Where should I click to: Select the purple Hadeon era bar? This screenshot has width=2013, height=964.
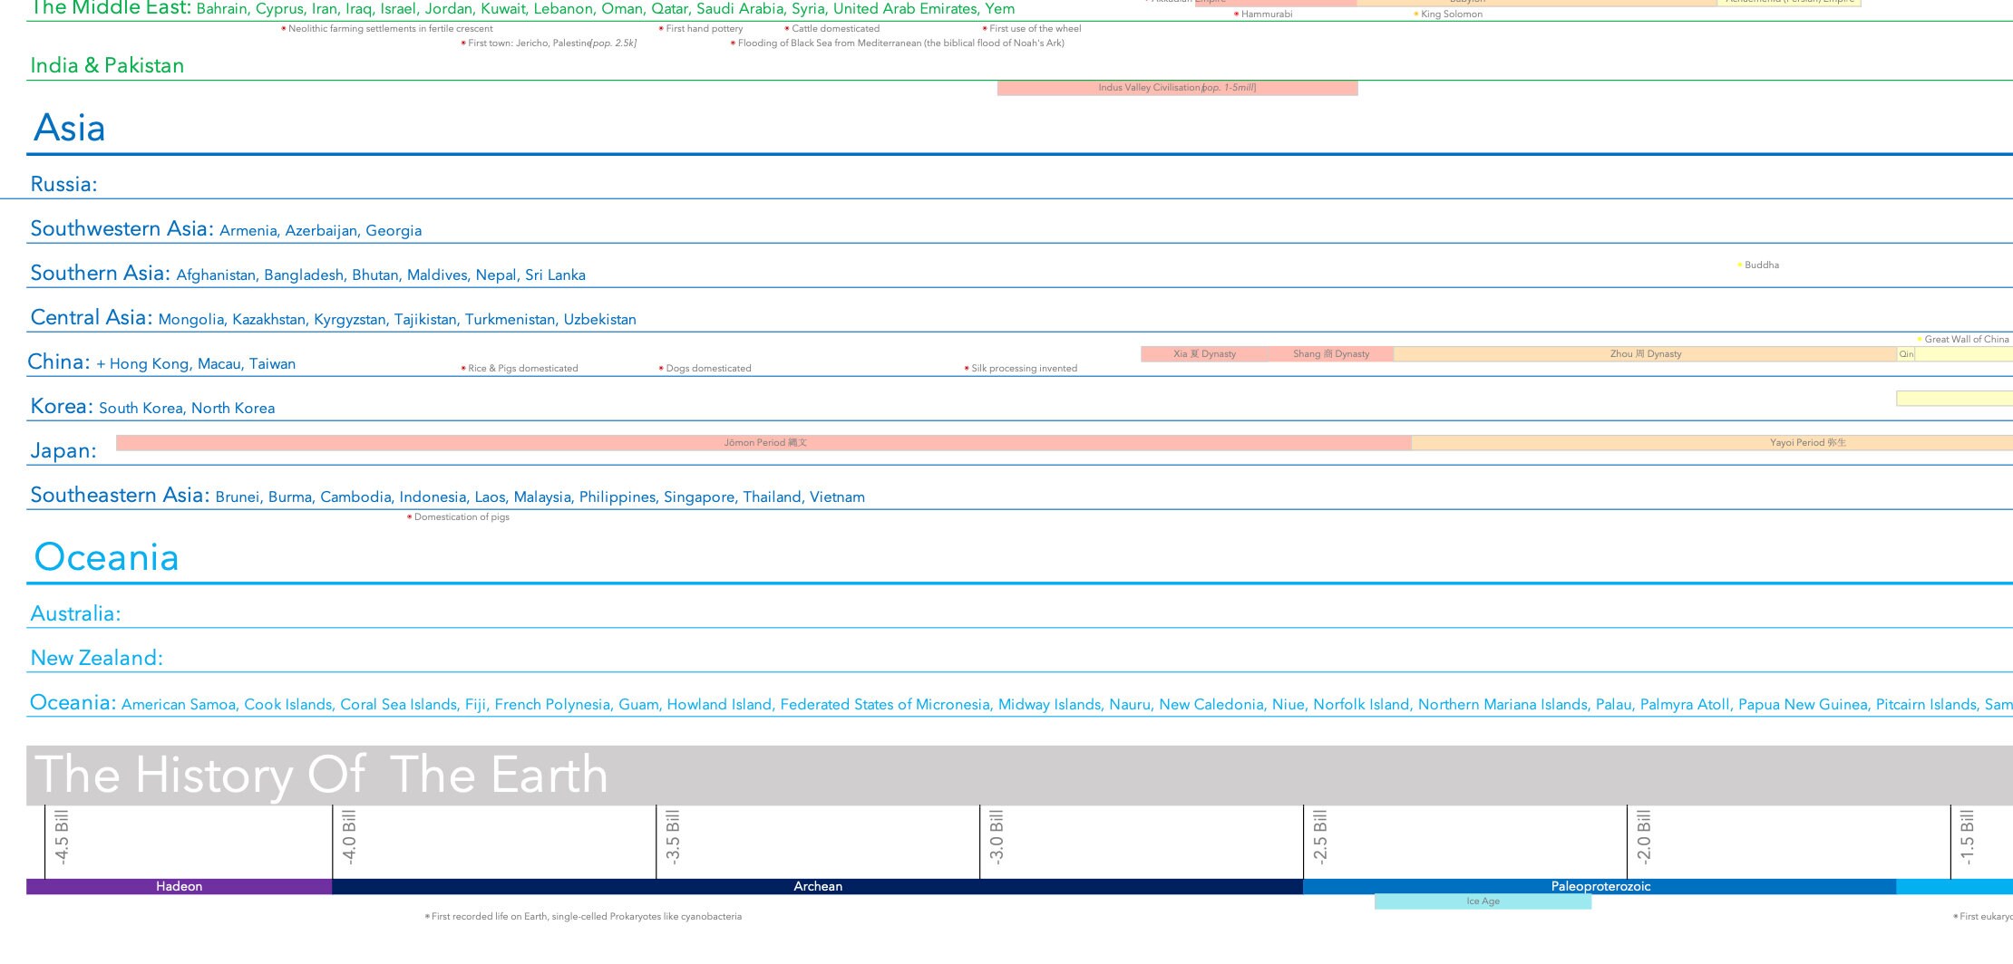(179, 886)
